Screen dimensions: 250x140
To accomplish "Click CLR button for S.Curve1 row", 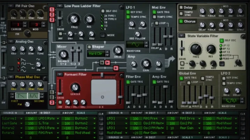I will point(101,119).
